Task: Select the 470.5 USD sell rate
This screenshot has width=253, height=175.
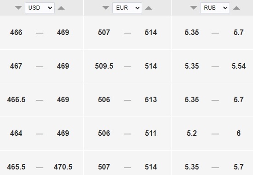Action: (x=63, y=167)
